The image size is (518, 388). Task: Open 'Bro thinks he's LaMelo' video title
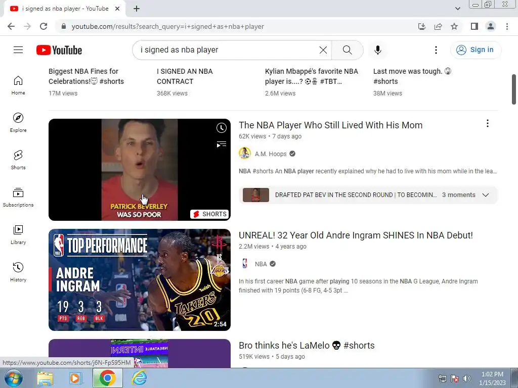(307, 346)
